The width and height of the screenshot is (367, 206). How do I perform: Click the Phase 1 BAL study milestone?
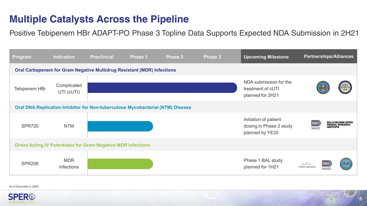pyautogui.click(x=263, y=163)
